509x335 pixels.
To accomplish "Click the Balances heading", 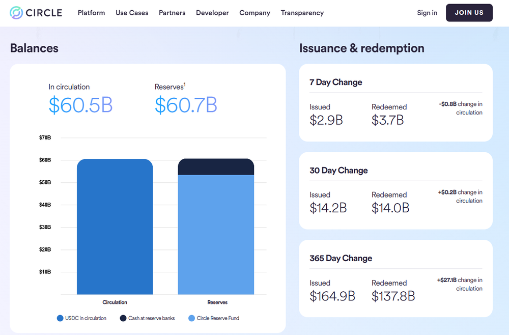I will (35, 48).
